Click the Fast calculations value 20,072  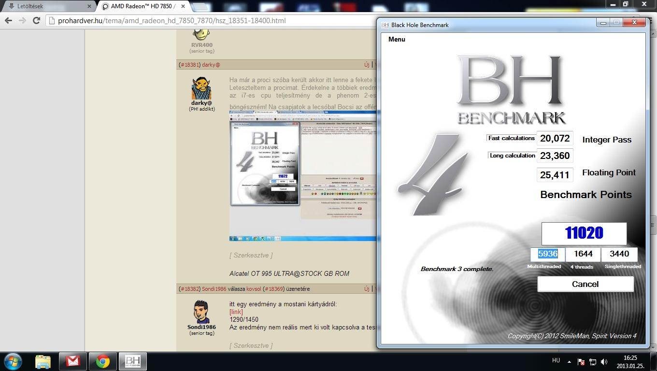(x=555, y=139)
